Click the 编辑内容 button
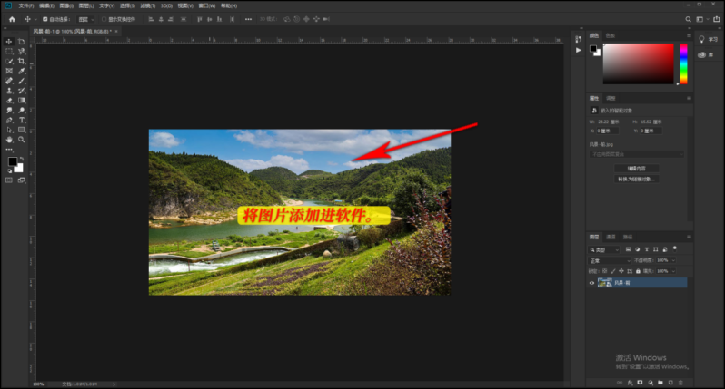Screen dimensions: 725x389 pos(636,169)
